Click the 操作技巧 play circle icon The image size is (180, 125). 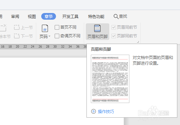click(94, 111)
